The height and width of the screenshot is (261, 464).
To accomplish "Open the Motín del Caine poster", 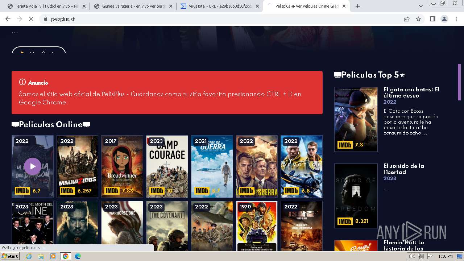I will [x=33, y=226].
